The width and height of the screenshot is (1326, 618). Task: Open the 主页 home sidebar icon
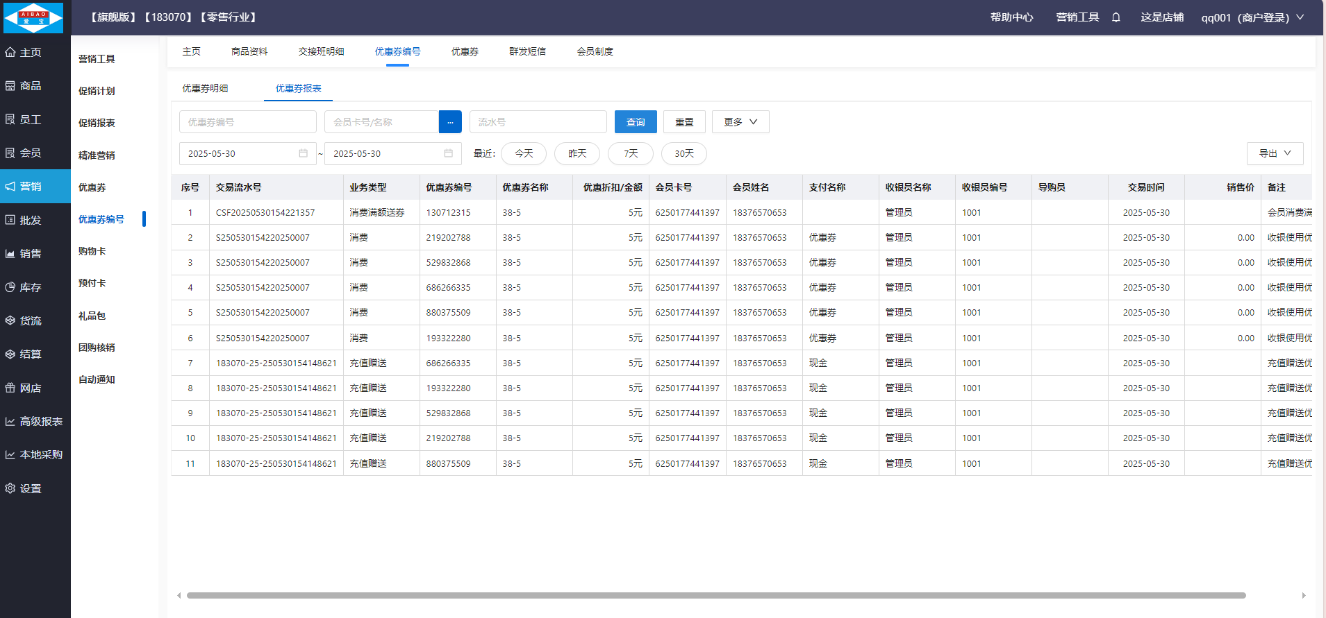pos(10,52)
